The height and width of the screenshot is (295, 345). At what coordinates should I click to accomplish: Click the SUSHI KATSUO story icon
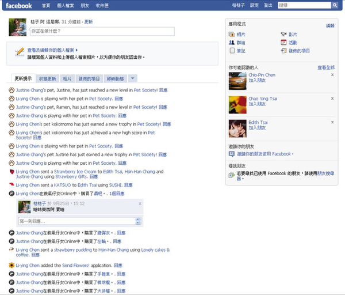11,184
